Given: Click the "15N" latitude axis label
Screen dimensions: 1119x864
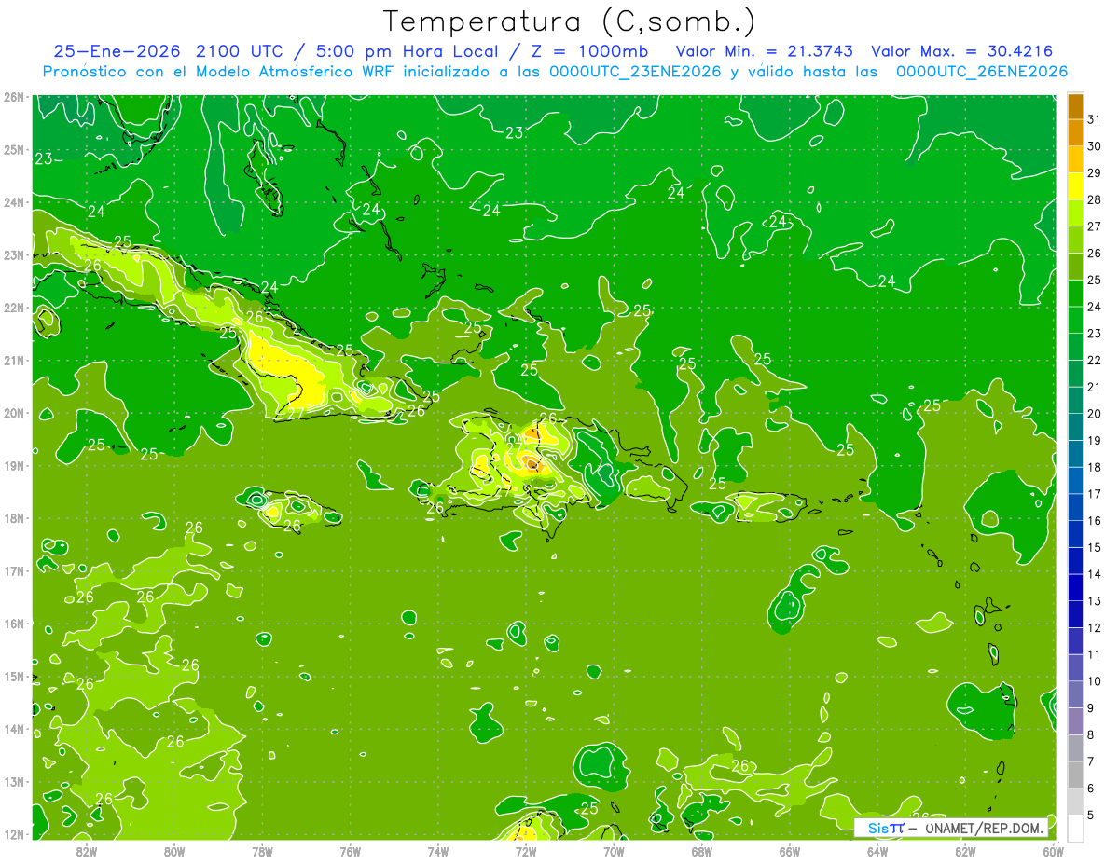Looking at the screenshot, I should pos(14,676).
